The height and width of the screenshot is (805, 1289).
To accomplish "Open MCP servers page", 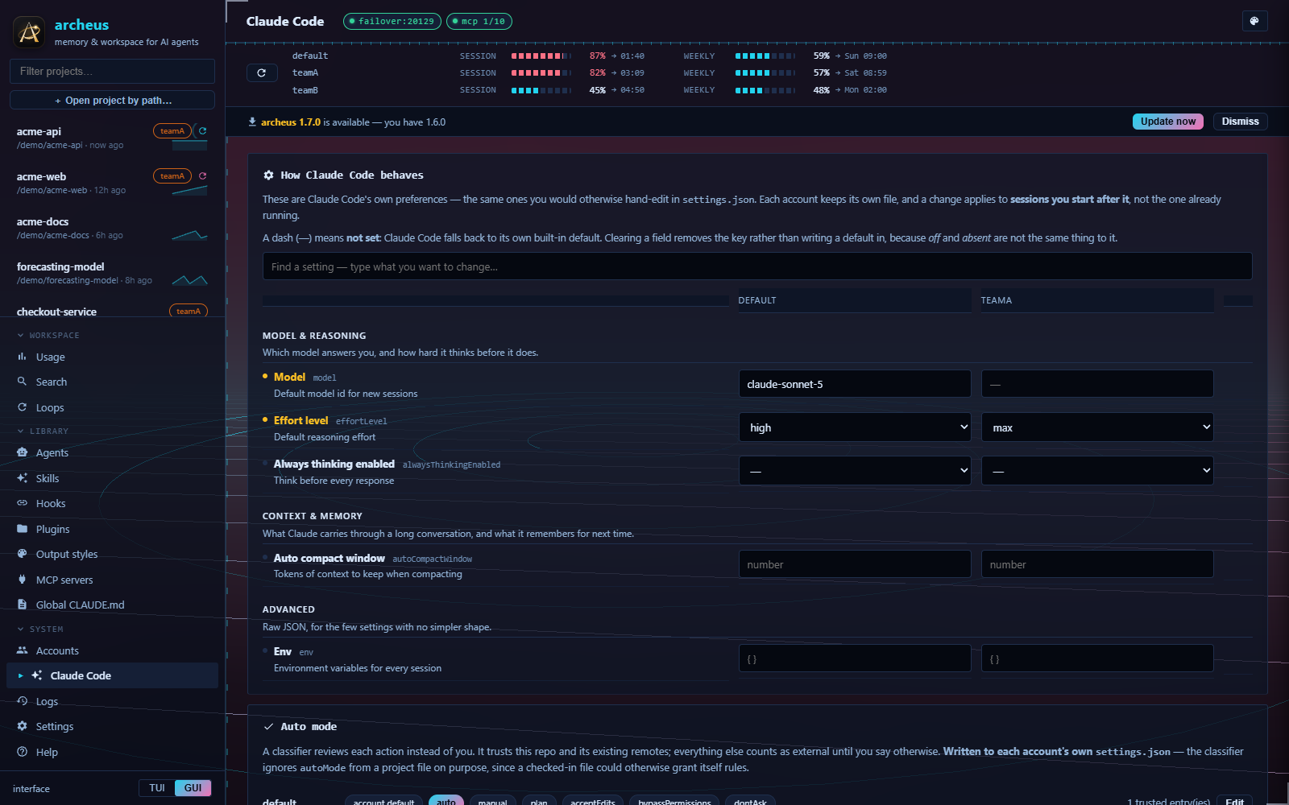I will 112,580.
